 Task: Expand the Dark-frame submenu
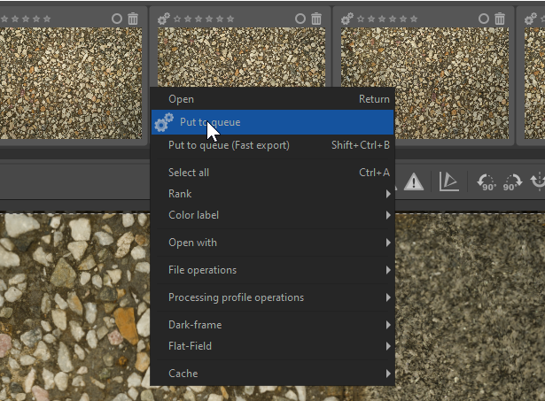(x=273, y=325)
